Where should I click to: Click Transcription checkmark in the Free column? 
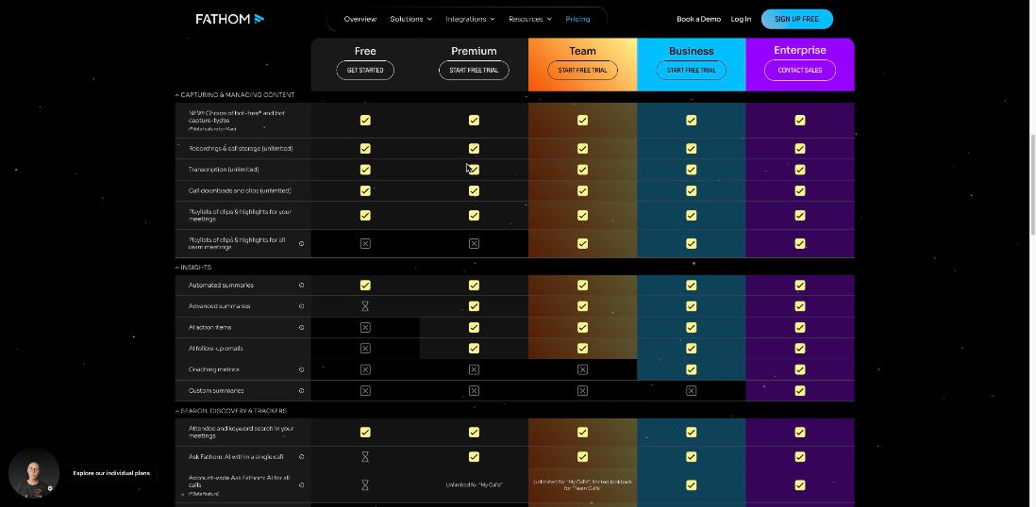365,170
